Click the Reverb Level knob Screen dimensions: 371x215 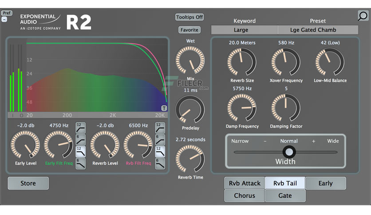point(105,145)
